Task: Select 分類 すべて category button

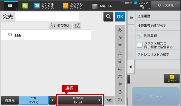Action: 34,100
